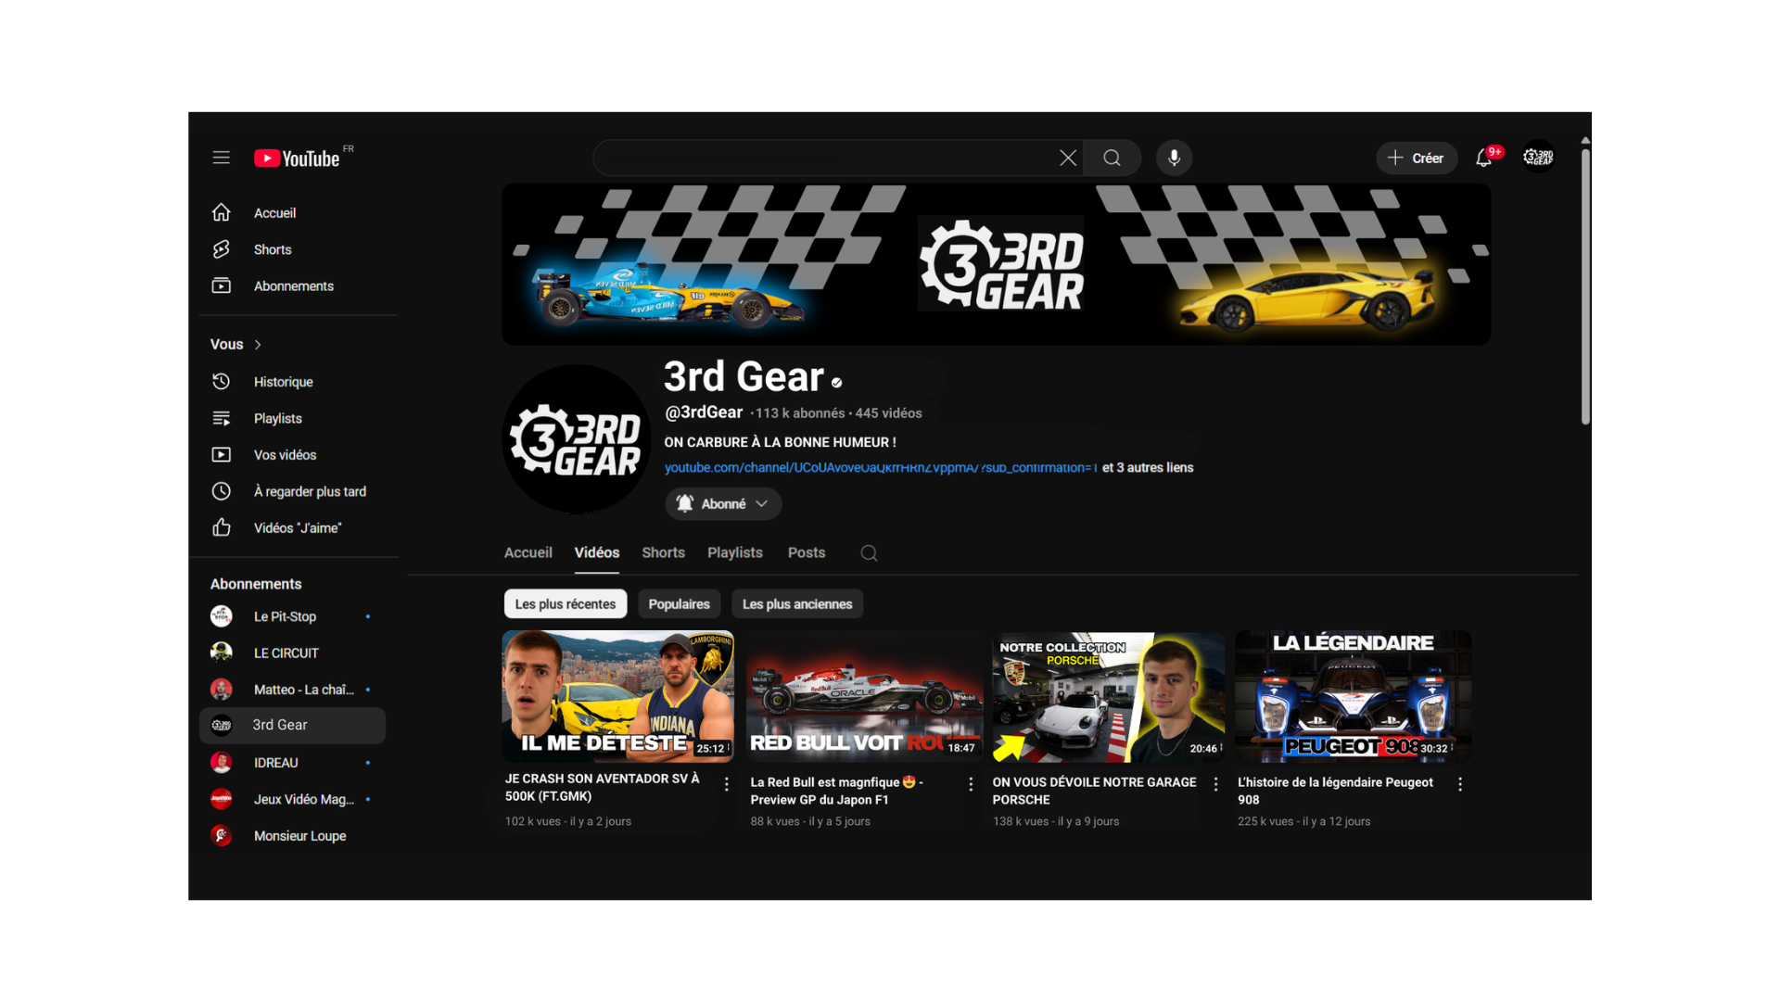Play the Peugeot 908 video thumbnail
This screenshot has height=1001, width=1780.
point(1354,697)
